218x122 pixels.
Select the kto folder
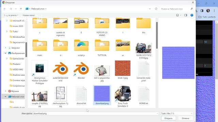[143, 26]
